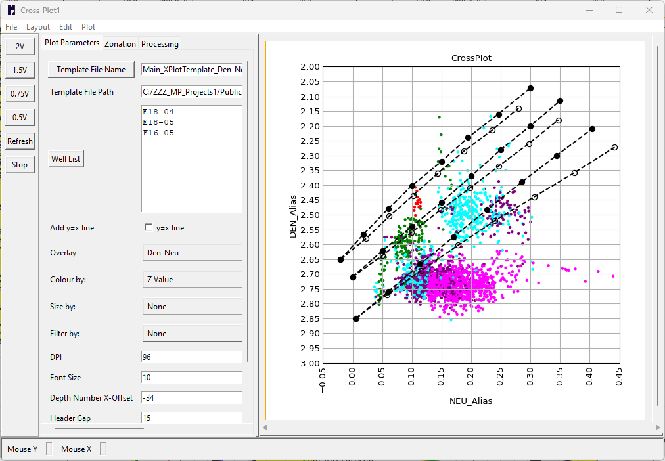Open the Colour by dropdown showing Z Value
665x461 pixels.
192,280
